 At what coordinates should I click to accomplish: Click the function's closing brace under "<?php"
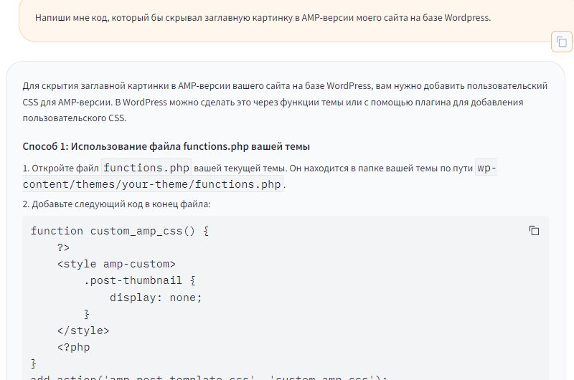coord(34,364)
